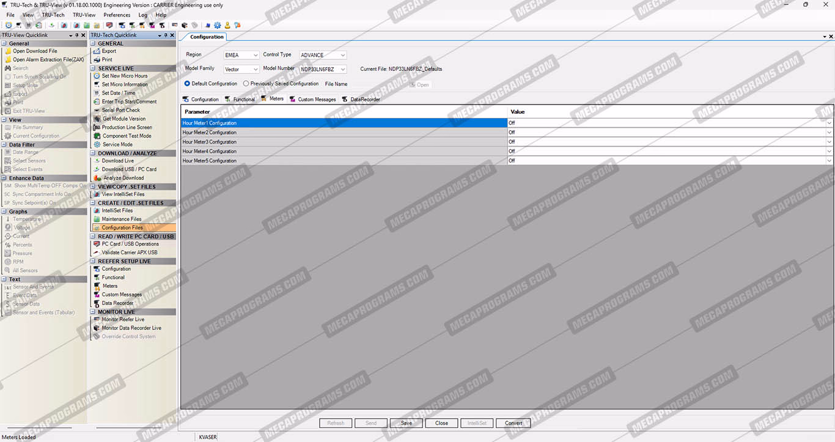835x442 pixels.
Task: Collapse the REEFER SETUP LIVE group
Action: point(94,261)
